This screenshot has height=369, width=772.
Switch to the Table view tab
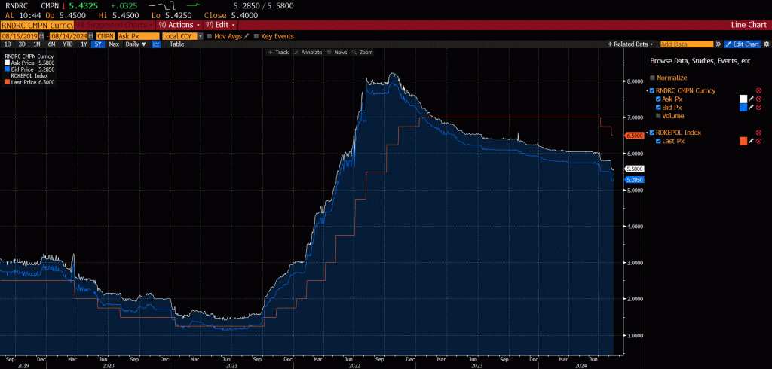pyautogui.click(x=176, y=44)
